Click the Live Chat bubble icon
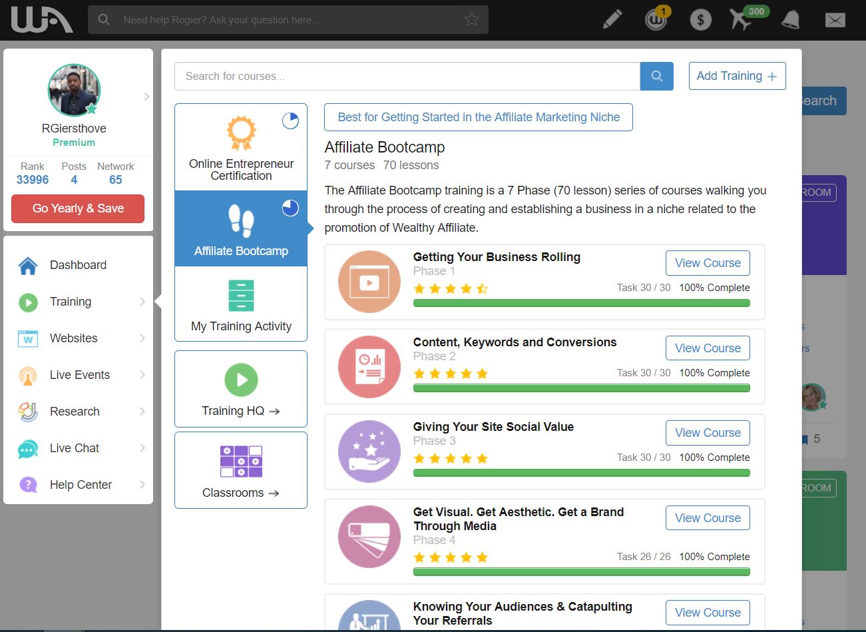This screenshot has width=866, height=632. 28,449
